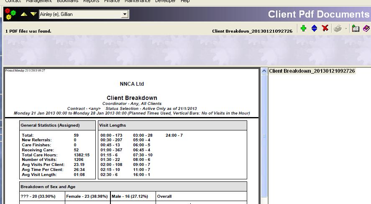The height and width of the screenshot is (204, 371).
Task: Open the printer options dropdown arrow
Action: click(346, 29)
